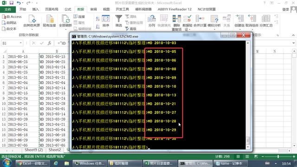This screenshot has width=297, height=167.
Task: Sort descending Z to A
Action: (98, 26)
